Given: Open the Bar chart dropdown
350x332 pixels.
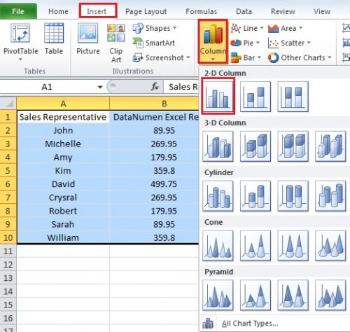Looking at the screenshot, I should point(246,57).
